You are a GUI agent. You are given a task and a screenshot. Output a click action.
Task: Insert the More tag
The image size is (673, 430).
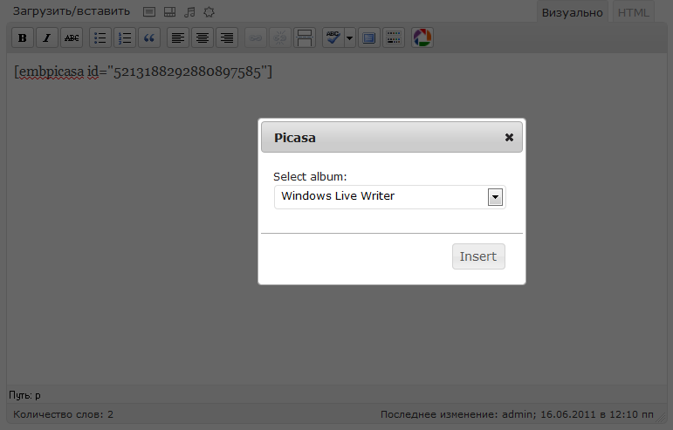305,38
